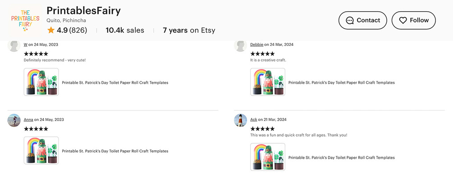Open product thumbnail in W's review
The height and width of the screenshot is (175, 453).
pyautogui.click(x=41, y=82)
